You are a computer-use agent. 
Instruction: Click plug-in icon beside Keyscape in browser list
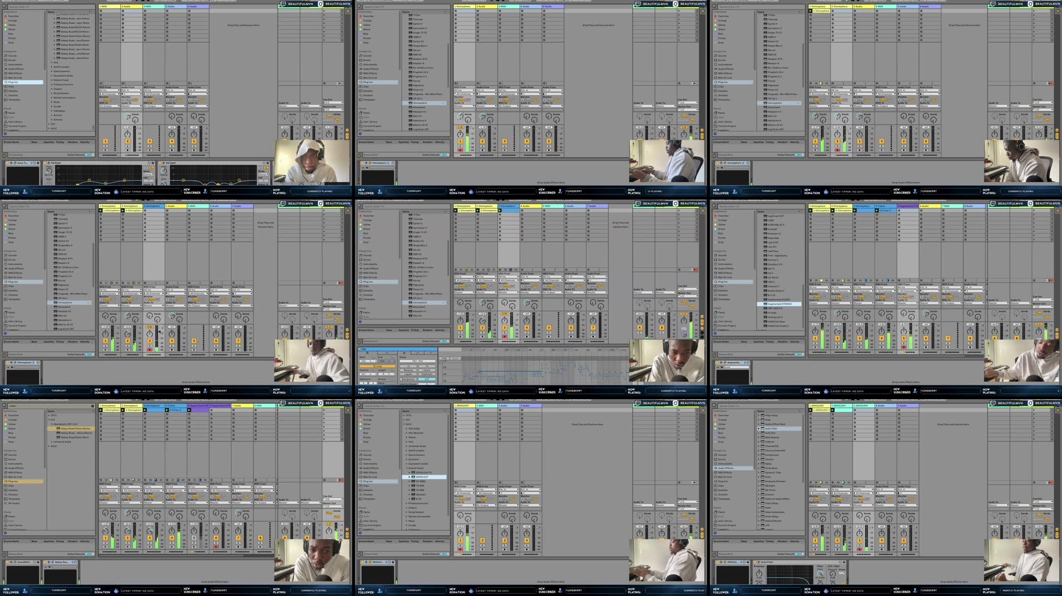click(x=765, y=238)
